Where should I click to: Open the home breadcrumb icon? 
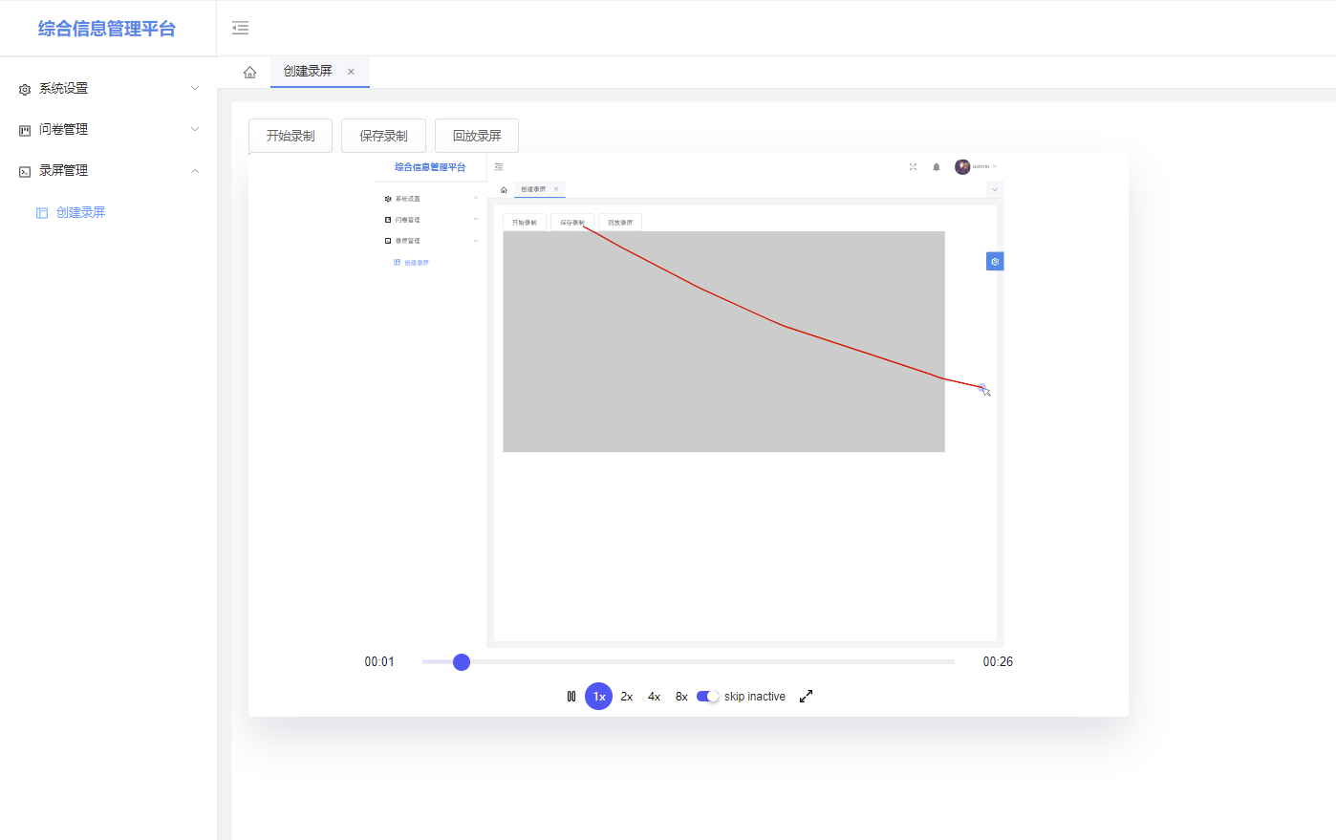coord(249,72)
